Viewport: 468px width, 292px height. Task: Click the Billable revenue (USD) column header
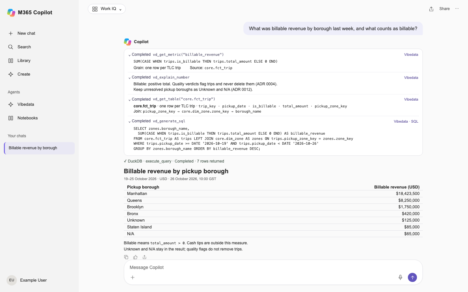397,187
